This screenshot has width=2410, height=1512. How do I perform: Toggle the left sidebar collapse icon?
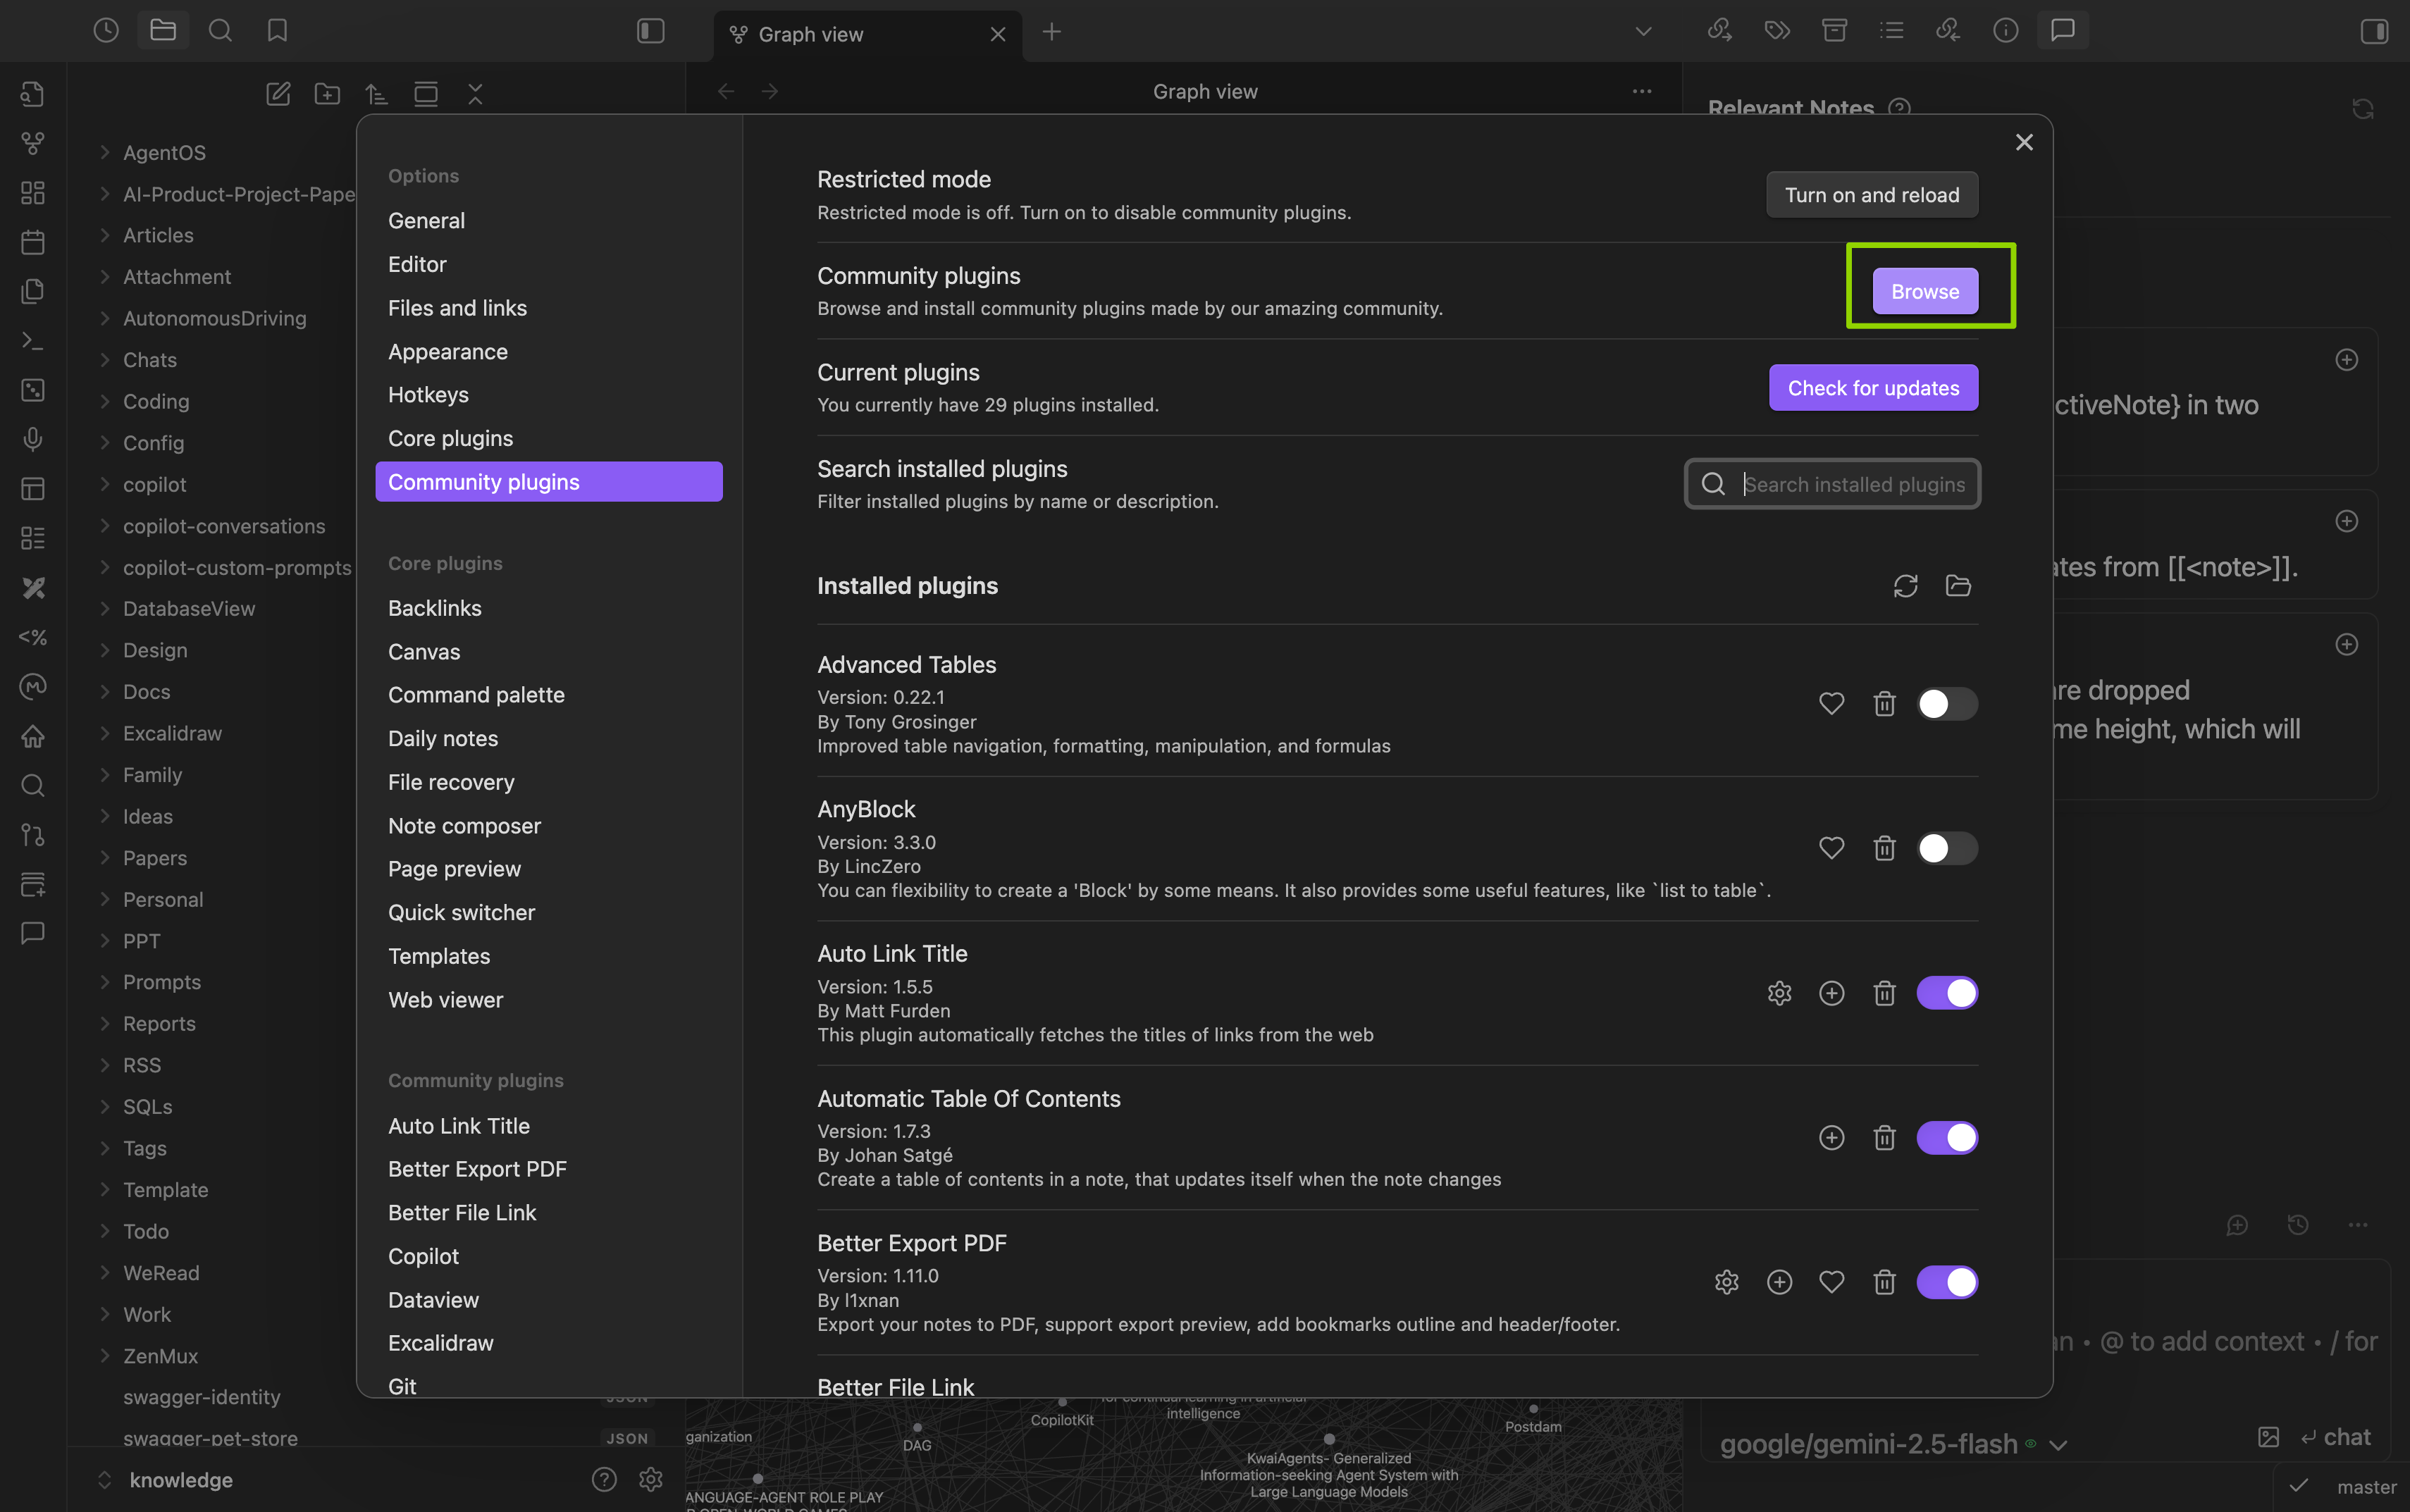651,31
